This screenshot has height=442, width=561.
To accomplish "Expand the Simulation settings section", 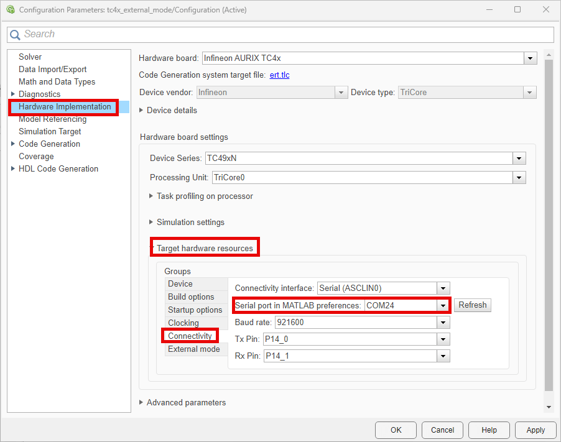I will [151, 223].
